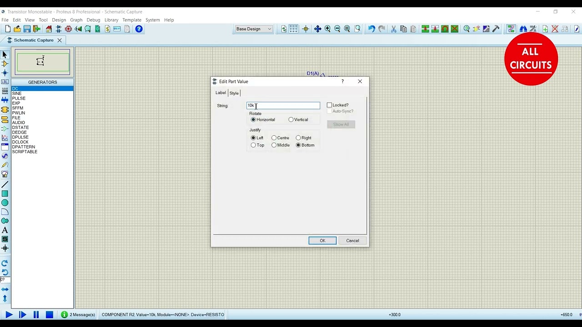This screenshot has width=582, height=327.
Task: Close the Schematic Capture tab
Action: (59, 40)
